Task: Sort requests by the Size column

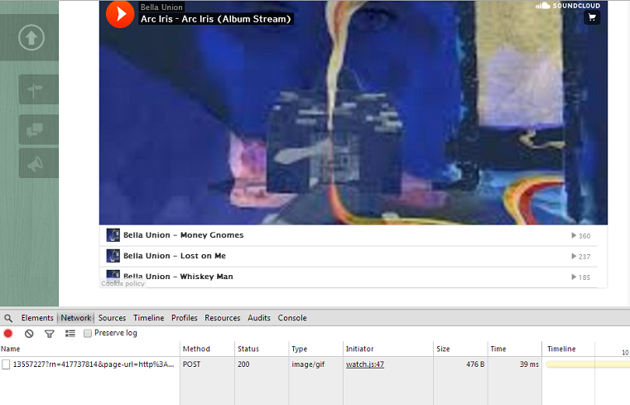Action: click(x=460, y=349)
